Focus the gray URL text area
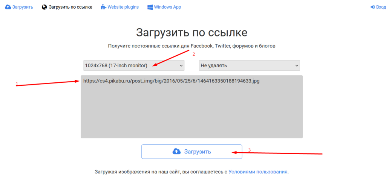Screen dimensions: 386x179 (191, 113)
